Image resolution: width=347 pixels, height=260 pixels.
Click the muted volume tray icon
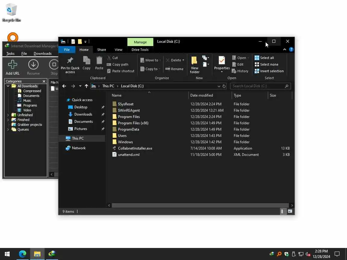[x=308, y=254]
